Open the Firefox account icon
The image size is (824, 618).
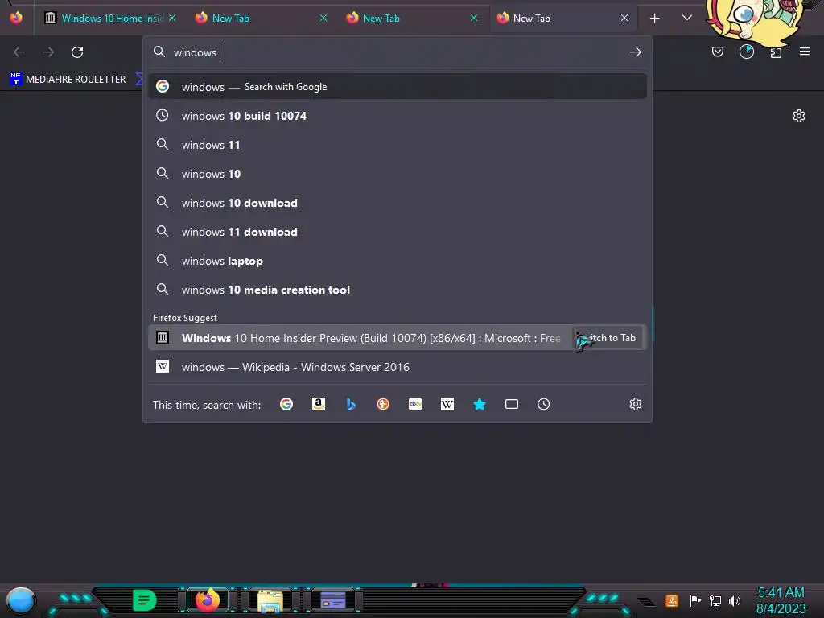(747, 51)
